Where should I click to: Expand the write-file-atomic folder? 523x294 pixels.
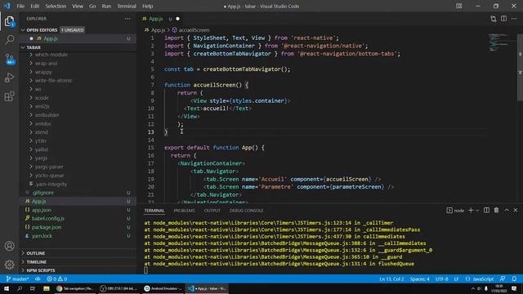(53, 81)
